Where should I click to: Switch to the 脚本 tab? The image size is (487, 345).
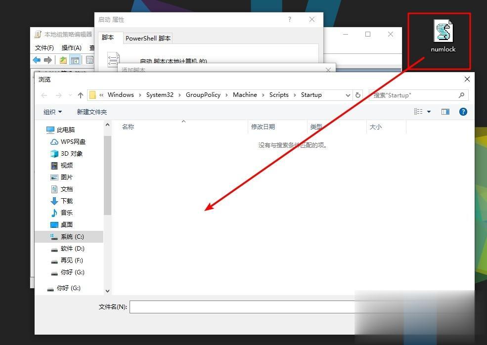(x=108, y=37)
